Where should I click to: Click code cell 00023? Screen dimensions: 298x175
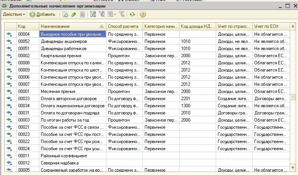(x=28, y=134)
